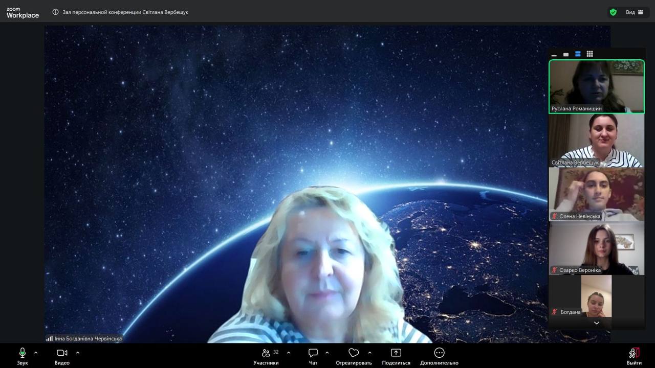Toggle the microphone Звук button
The height and width of the screenshot is (368, 655).
pos(22,353)
